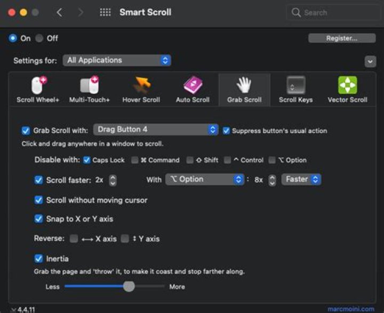The height and width of the screenshot is (313, 384).
Task: Toggle Suppress button's usual action
Action: click(x=226, y=130)
